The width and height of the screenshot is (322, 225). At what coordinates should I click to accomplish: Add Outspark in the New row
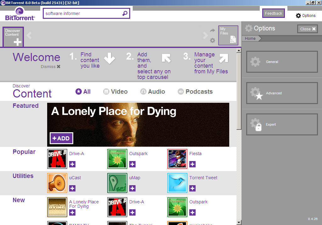(192, 212)
